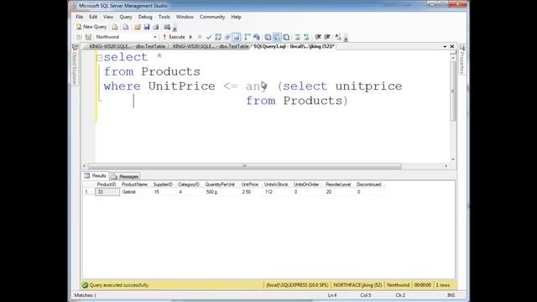This screenshot has height=302, width=537.
Task: Display the Estimated Execution Plan icon
Action: click(x=218, y=37)
